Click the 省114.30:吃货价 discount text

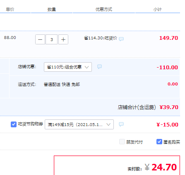coord(101,38)
